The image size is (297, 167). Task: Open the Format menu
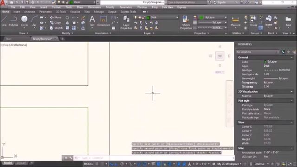(x=56, y=7)
